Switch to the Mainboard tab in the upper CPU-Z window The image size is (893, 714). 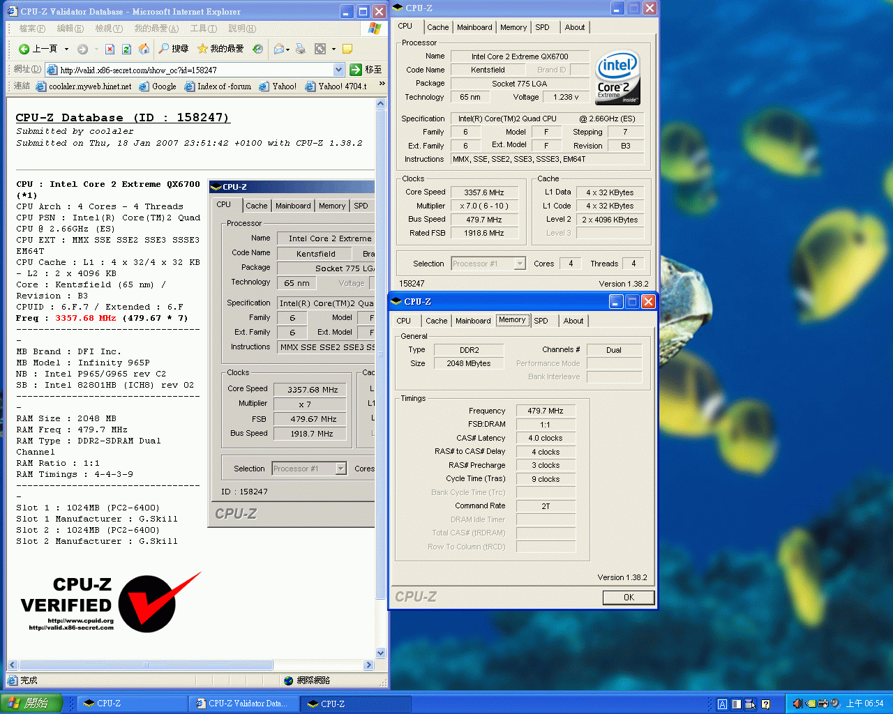[474, 27]
